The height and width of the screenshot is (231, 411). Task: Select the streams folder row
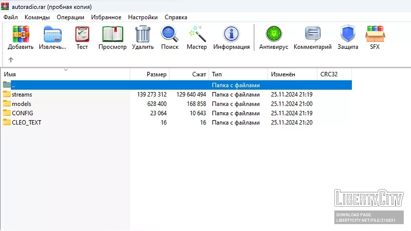pos(22,94)
